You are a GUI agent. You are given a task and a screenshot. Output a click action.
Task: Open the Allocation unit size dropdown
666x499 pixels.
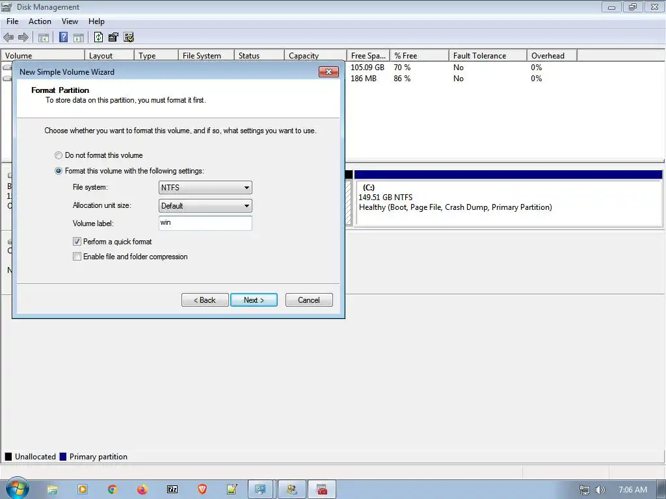(x=205, y=206)
